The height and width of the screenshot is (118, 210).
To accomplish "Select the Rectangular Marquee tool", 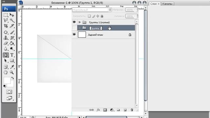I will 6,15.
